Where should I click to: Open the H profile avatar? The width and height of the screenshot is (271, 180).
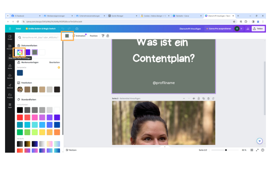[237, 28]
